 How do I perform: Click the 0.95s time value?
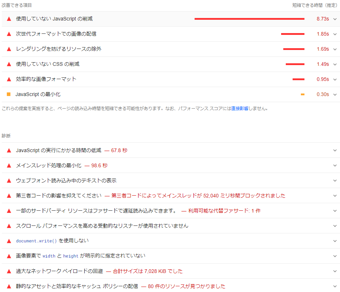(x=323, y=79)
